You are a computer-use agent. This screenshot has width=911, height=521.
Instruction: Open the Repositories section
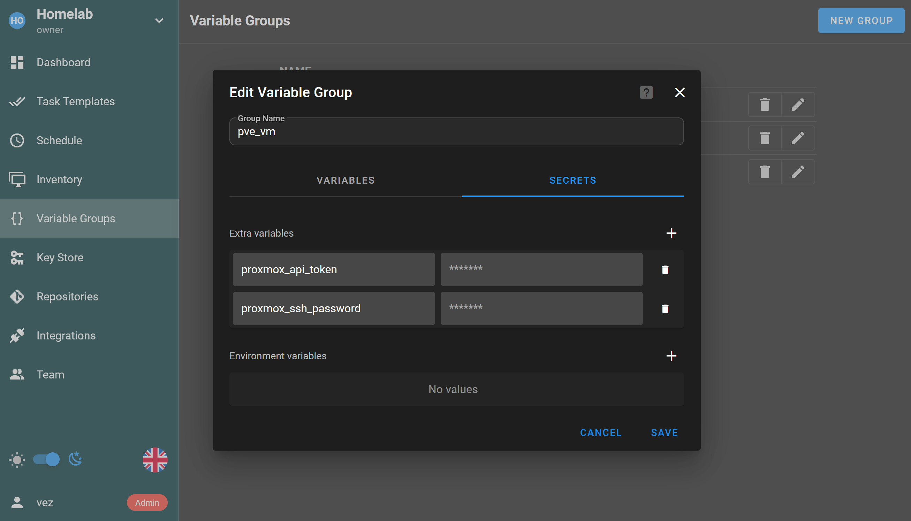17,296
